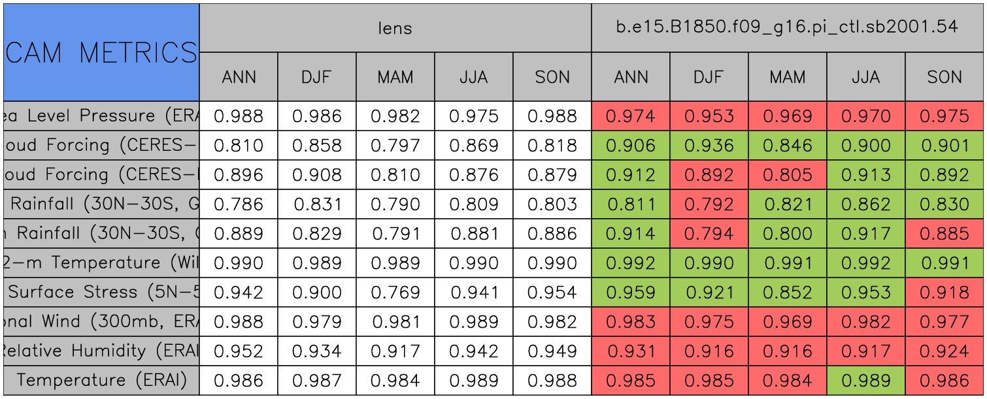Select the SON header under the pi_ctl case
Viewport: 987px width, 399px height.
coord(945,77)
